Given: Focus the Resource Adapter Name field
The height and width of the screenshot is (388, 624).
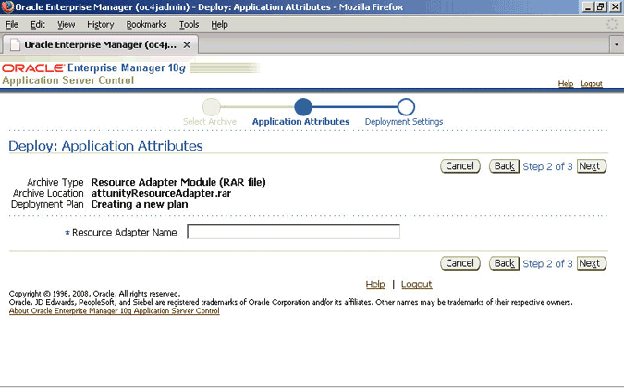Looking at the screenshot, I should (294, 232).
